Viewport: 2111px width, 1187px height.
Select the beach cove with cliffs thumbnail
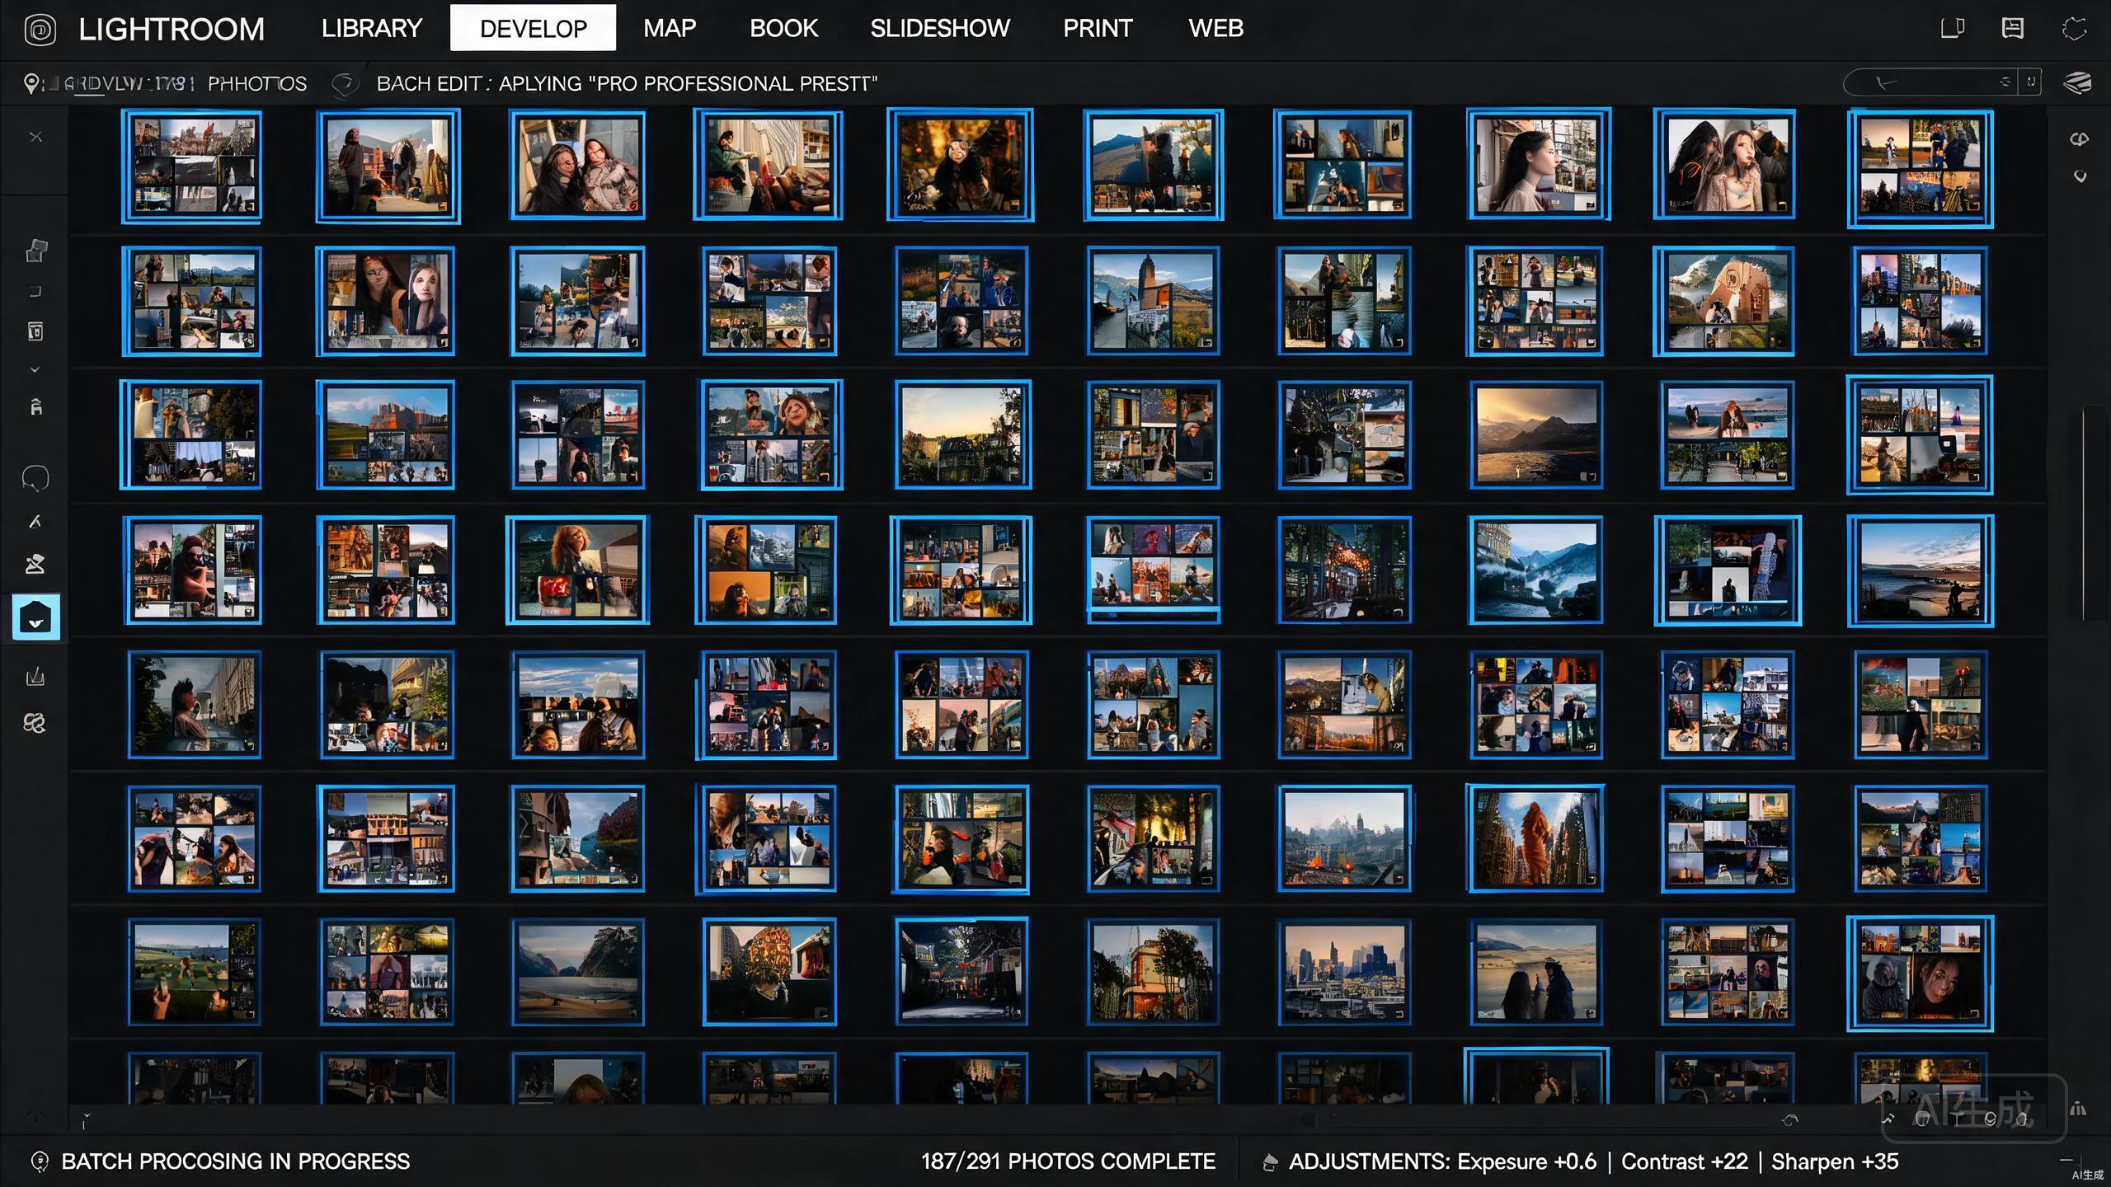pos(577,973)
